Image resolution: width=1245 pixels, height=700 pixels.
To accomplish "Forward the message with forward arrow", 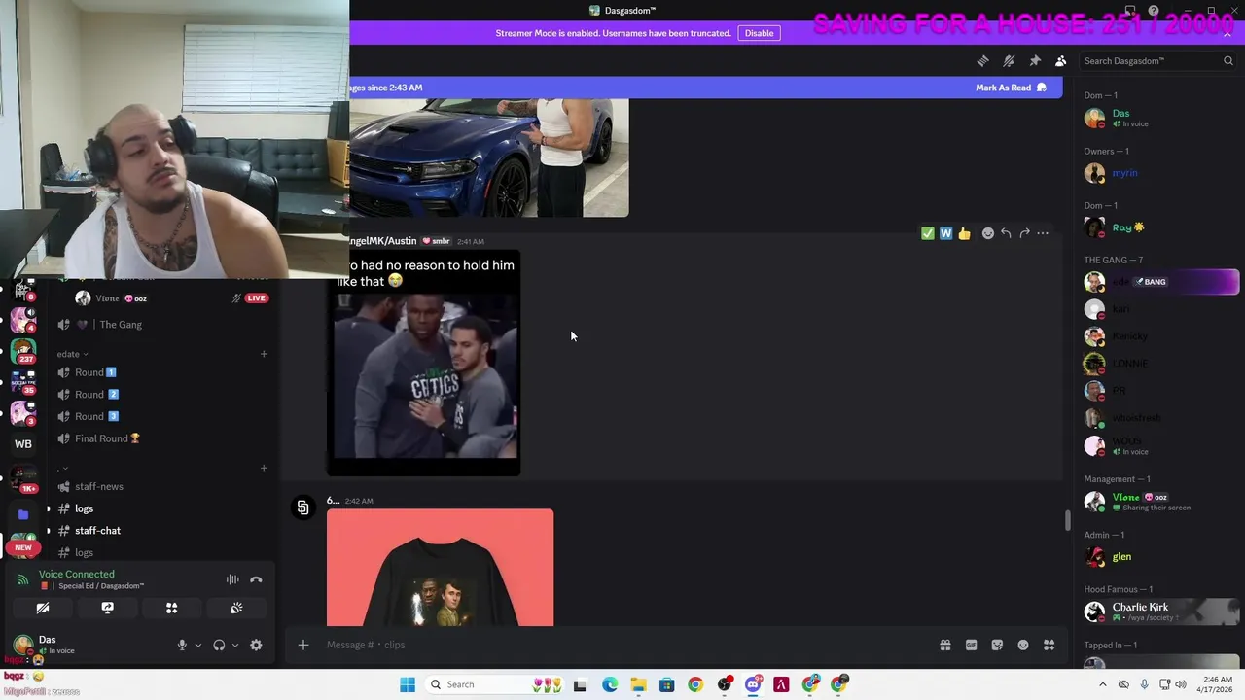I will [x=1024, y=233].
